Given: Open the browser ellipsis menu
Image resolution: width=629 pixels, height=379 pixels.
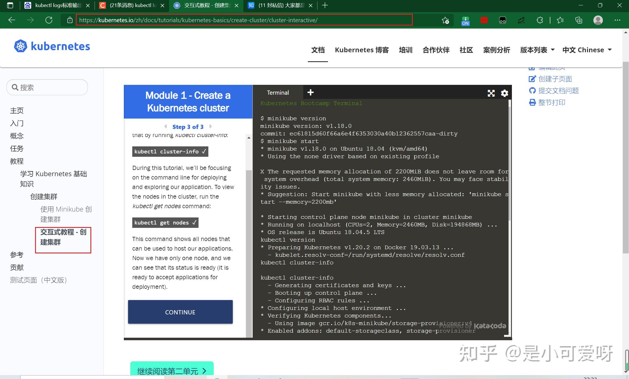Looking at the screenshot, I should [x=618, y=20].
